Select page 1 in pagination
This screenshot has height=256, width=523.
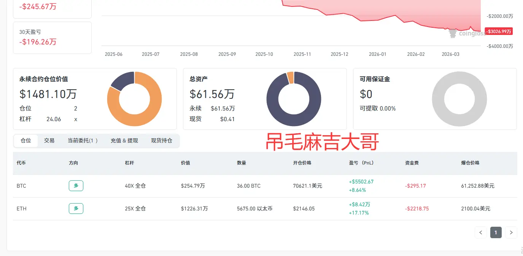point(496,232)
